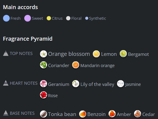Viewport: 158px width, 119px height.
Task: Select the Bergamot note icon
Action: click(123, 54)
